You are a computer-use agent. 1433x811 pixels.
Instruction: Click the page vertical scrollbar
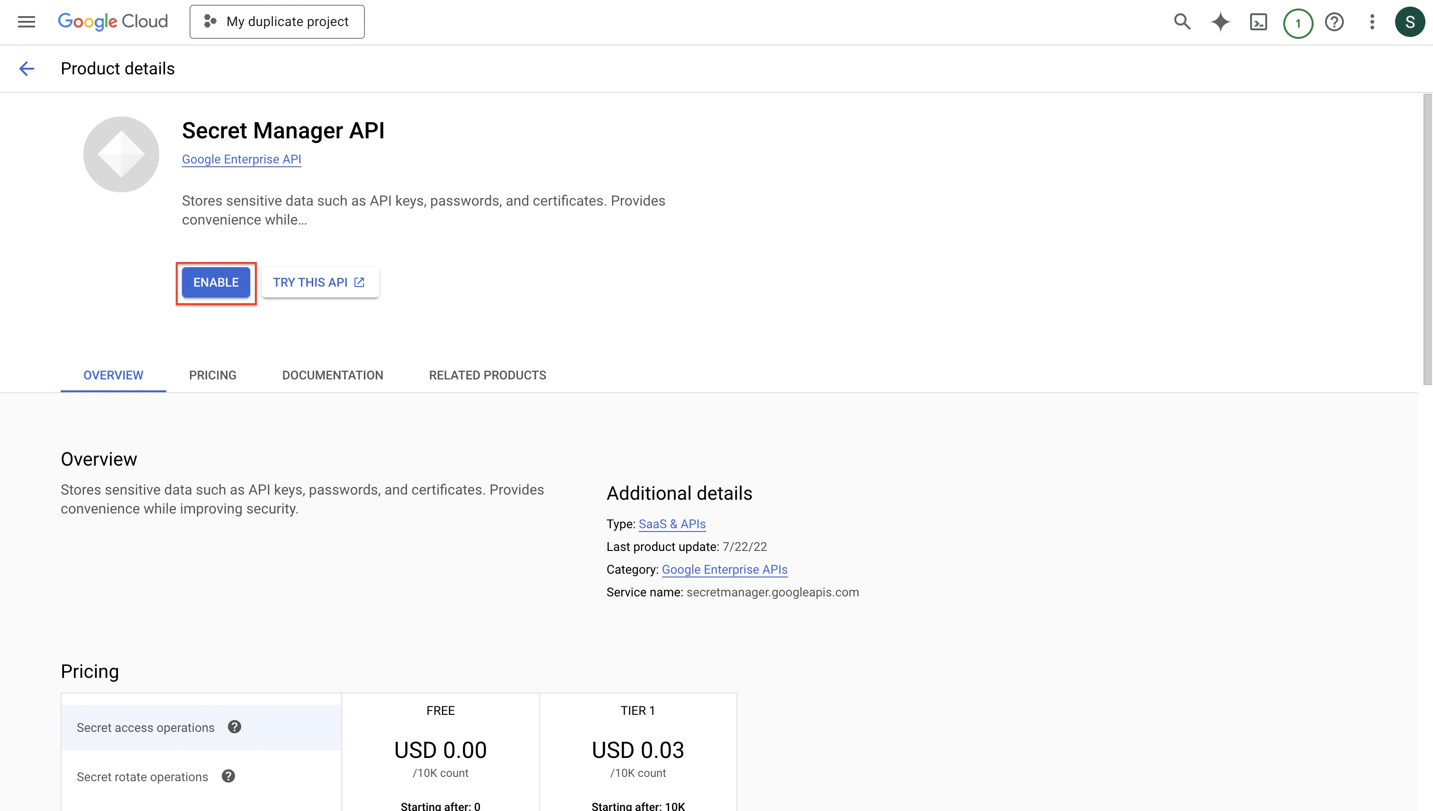[x=1427, y=240]
